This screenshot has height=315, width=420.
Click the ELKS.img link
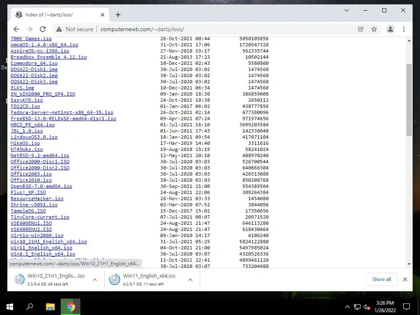pos(23,88)
